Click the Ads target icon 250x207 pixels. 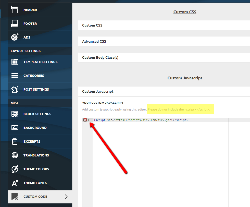pyautogui.click(x=15, y=37)
